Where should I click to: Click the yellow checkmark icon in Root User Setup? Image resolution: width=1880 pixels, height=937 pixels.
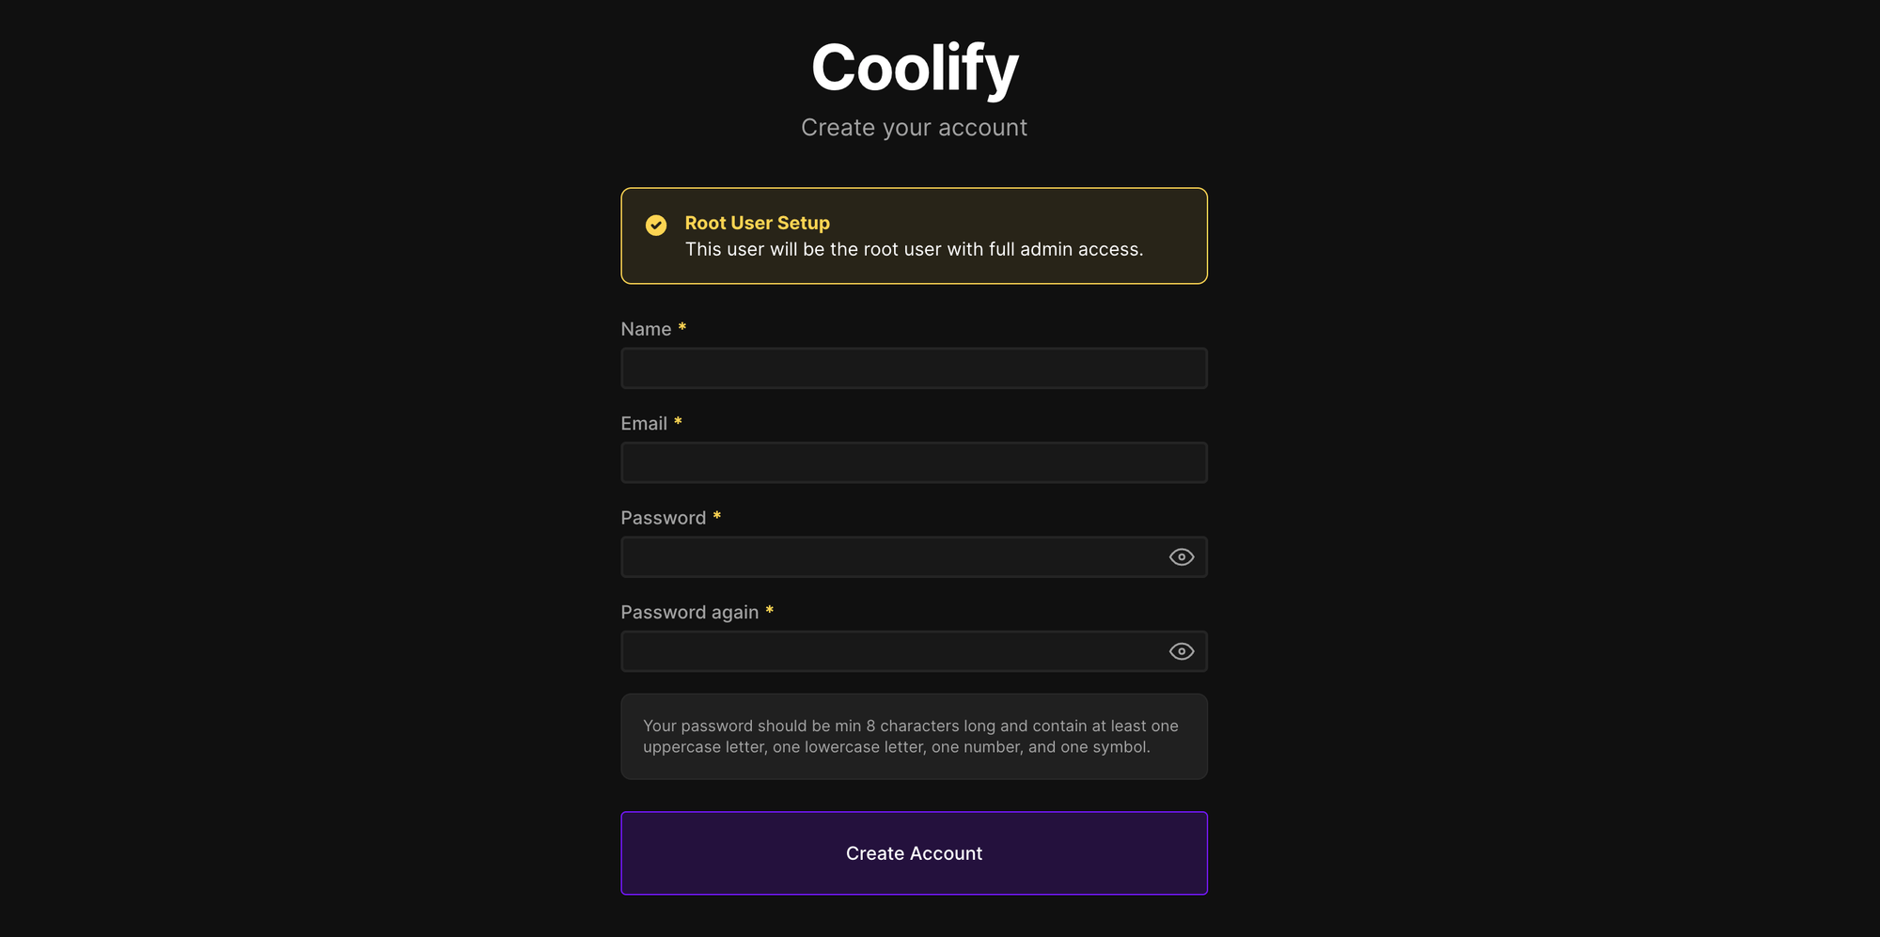pos(655,226)
